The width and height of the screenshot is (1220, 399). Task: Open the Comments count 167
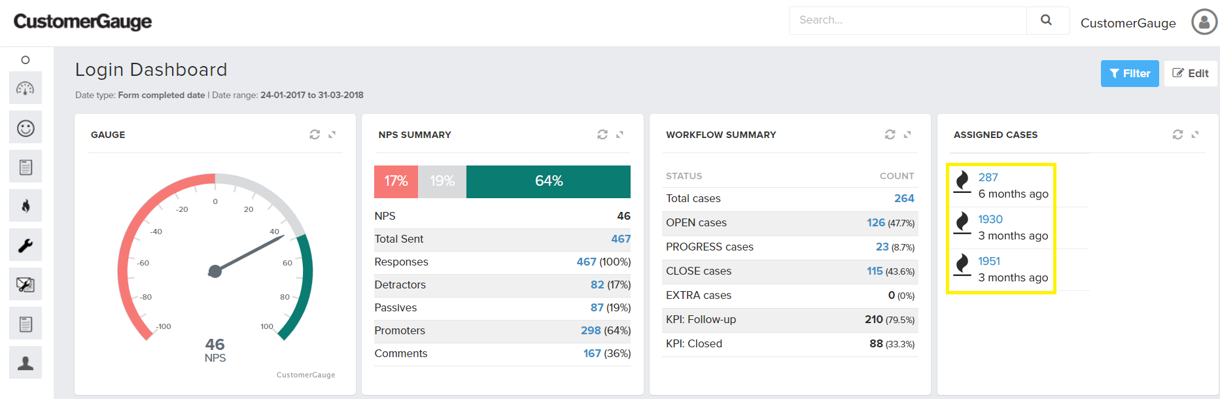pyautogui.click(x=592, y=353)
